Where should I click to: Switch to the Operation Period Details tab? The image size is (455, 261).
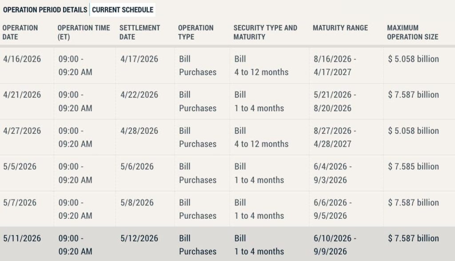pos(45,9)
